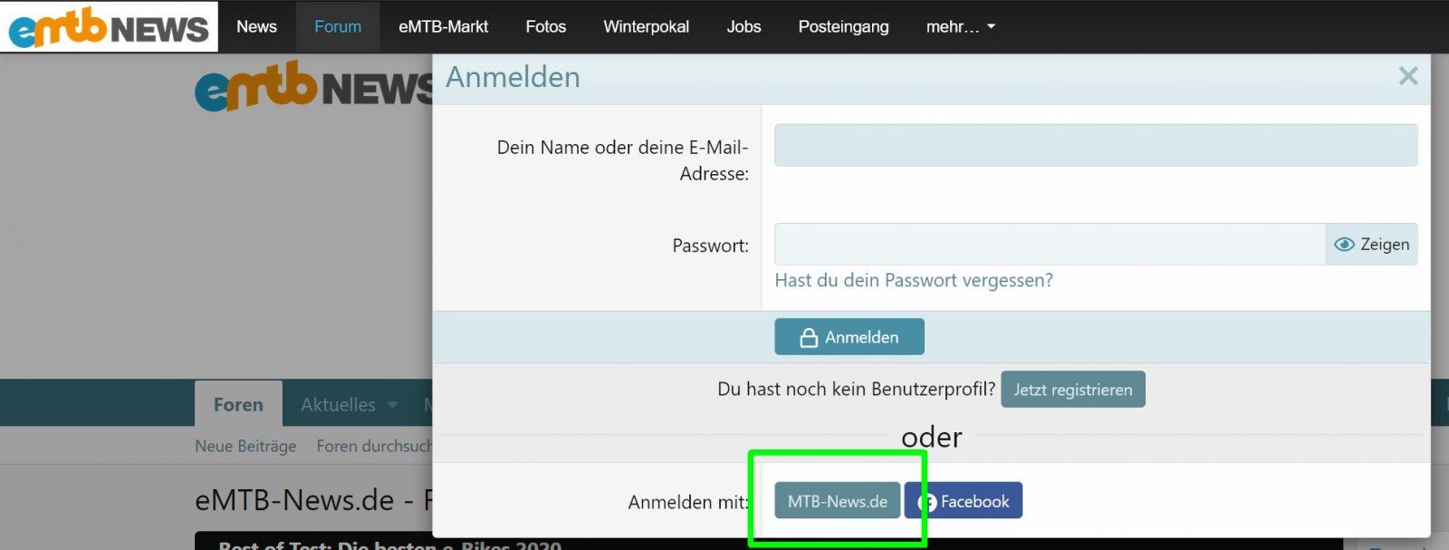Go to eMTB-Markt section
Screen dimensions: 1449x550
443,27
